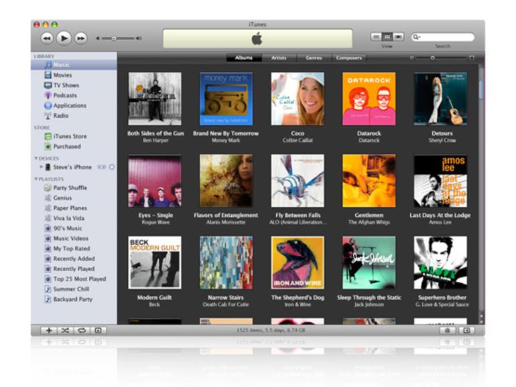Viewport: 516px width, 387px height.
Task: Select Coco album by Colbie Caillat
Action: (298, 98)
